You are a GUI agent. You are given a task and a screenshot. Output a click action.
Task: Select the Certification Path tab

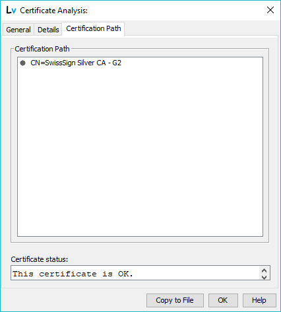pyautogui.click(x=94, y=28)
